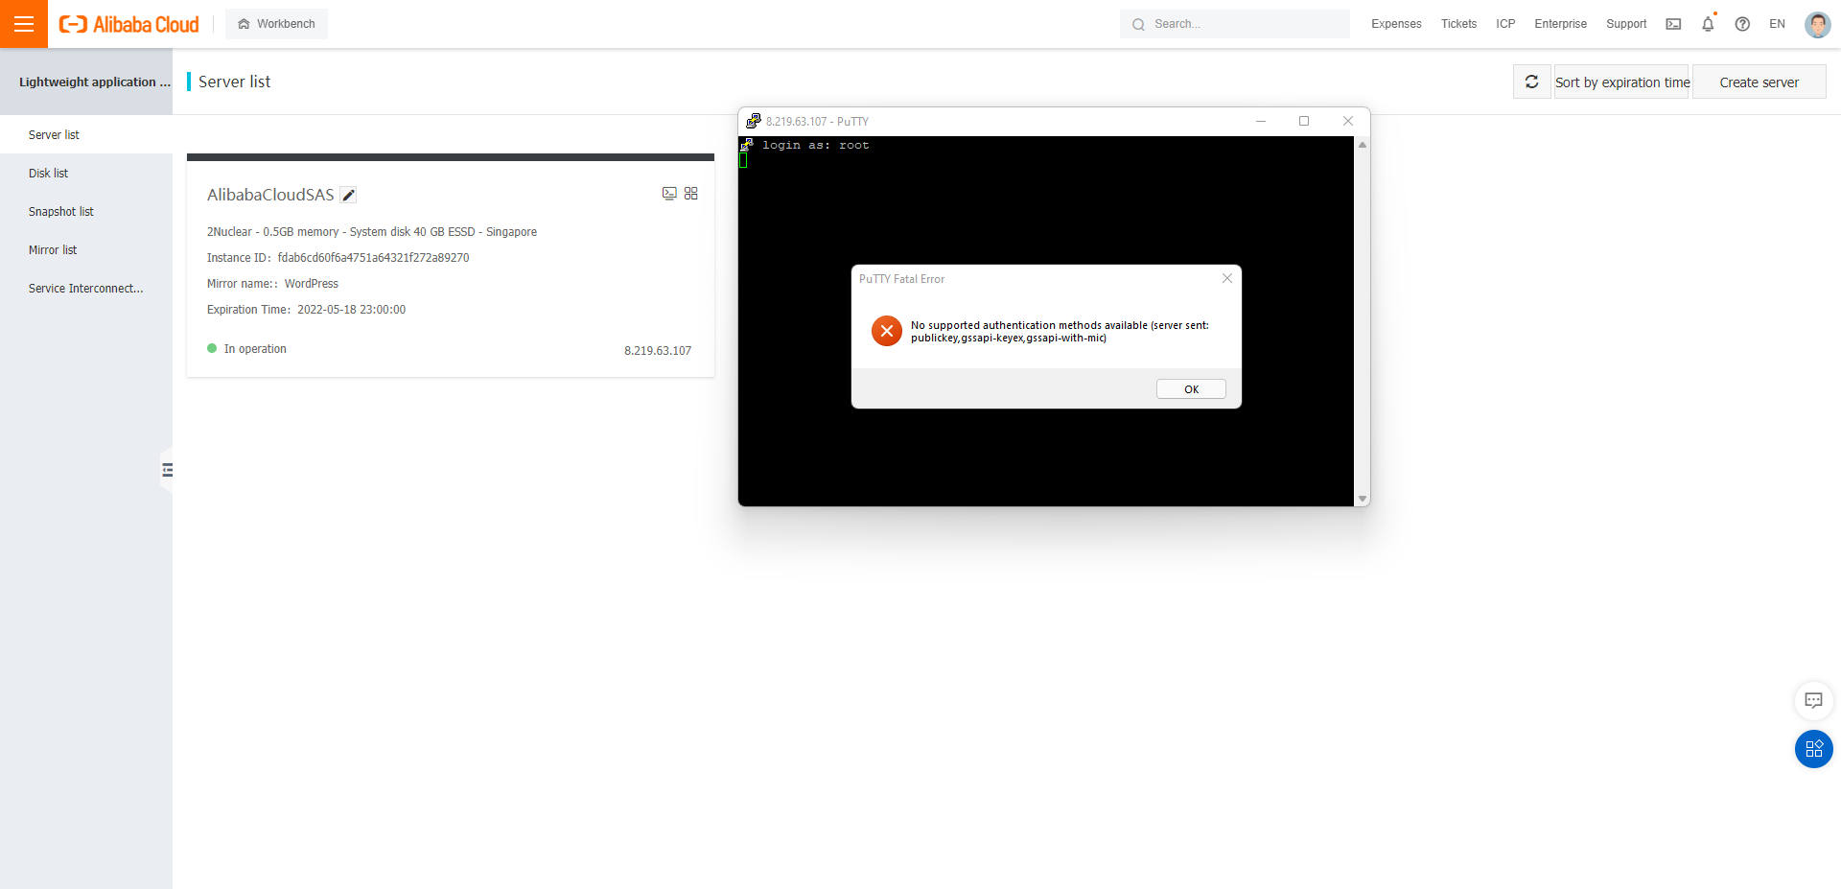This screenshot has width=1841, height=889.
Task: Open Disk list in sidebar
Action: point(86,173)
